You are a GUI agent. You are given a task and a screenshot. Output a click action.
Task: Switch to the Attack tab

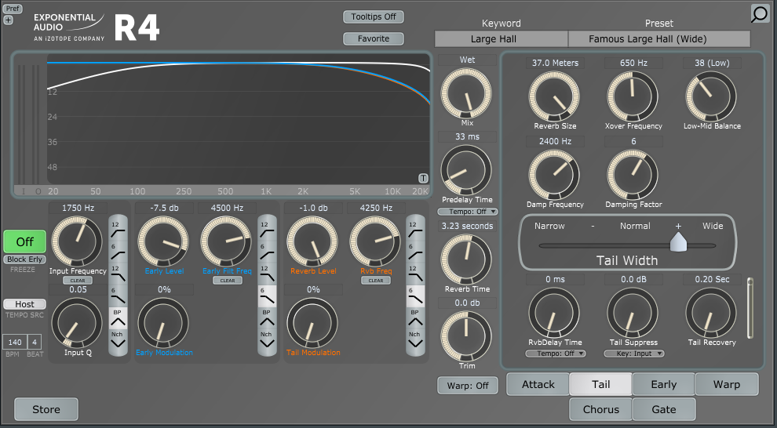(x=538, y=384)
